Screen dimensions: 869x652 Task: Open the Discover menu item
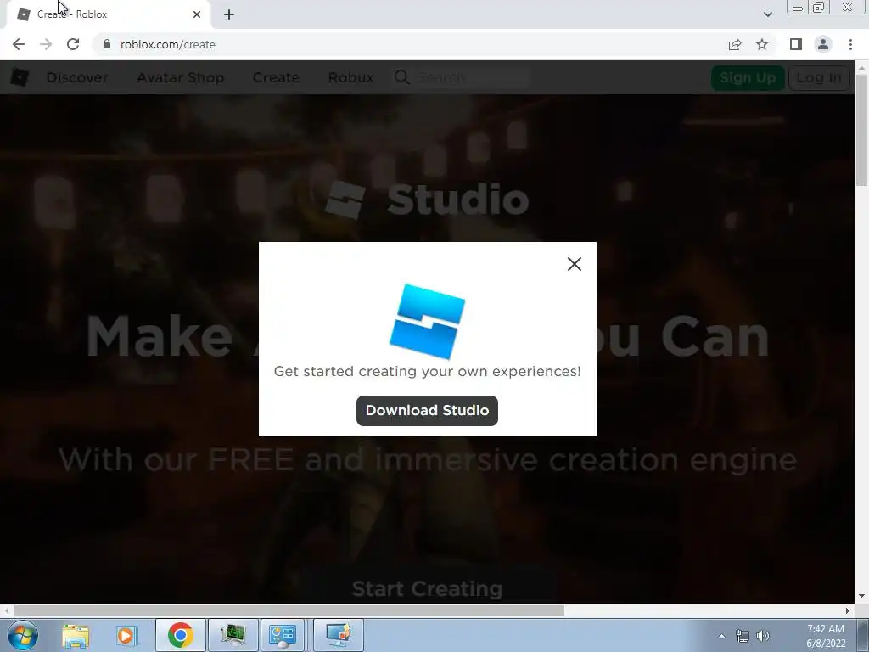[x=77, y=77]
